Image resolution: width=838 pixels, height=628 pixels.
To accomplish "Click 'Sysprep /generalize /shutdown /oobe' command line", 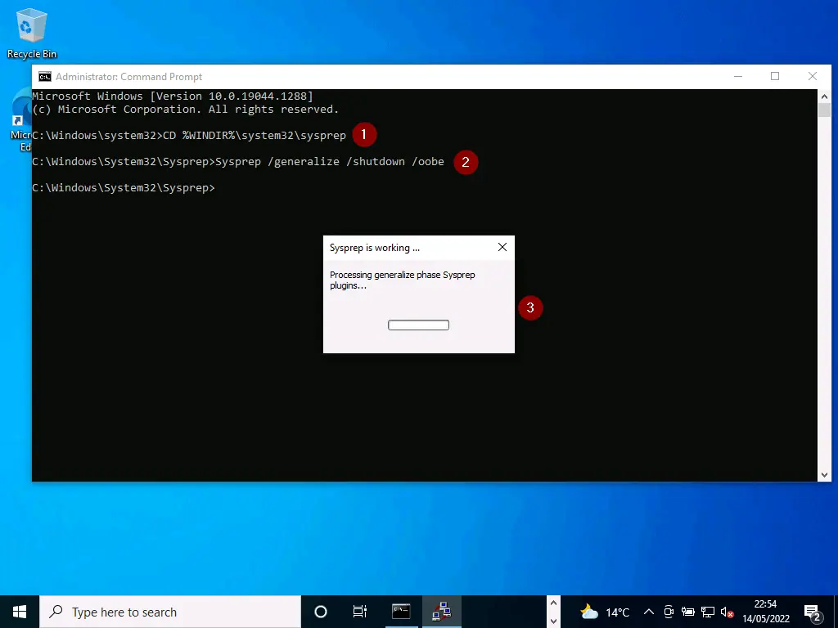I will [x=330, y=162].
